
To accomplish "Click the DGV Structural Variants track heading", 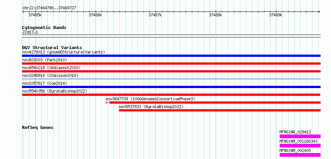I will point(52,48).
